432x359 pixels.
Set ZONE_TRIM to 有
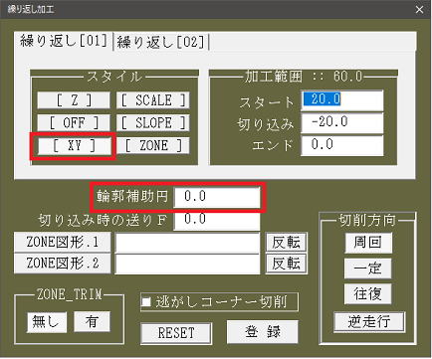(92, 321)
